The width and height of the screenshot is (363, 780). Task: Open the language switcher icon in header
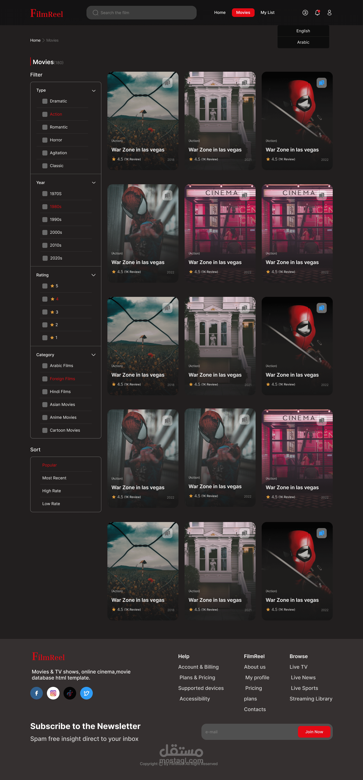(x=305, y=12)
